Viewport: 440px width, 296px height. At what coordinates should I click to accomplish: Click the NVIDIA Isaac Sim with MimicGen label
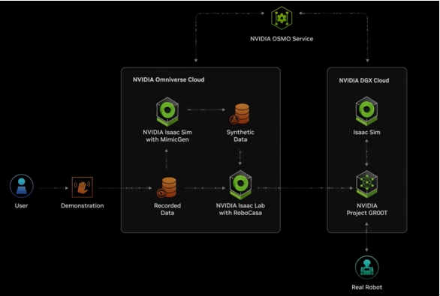tap(167, 136)
